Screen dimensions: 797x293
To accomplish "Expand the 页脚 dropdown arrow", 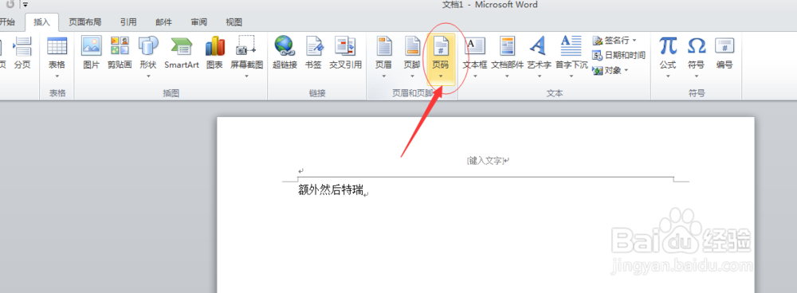I will coord(412,76).
